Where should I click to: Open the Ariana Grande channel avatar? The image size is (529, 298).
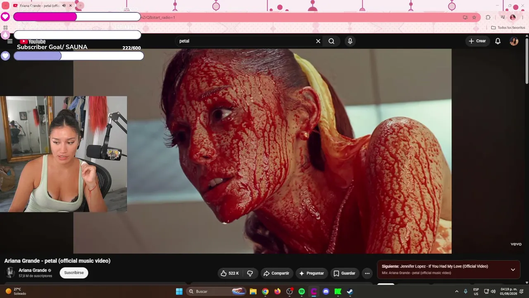point(10,272)
